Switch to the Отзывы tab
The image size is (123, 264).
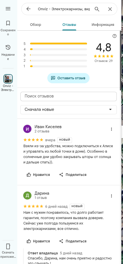[x=69, y=25]
